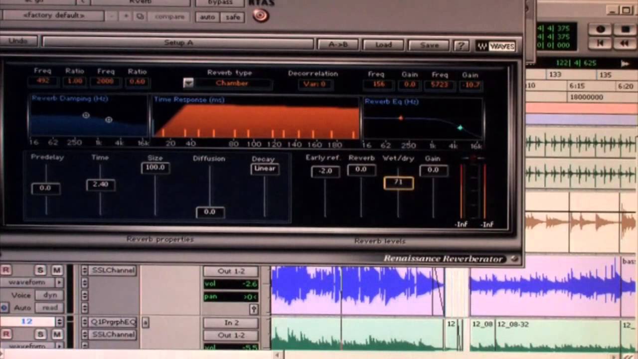Screen dimensions: 638x359
Task: Click the Wet/dry slider handle at 71
Action: pos(398,183)
